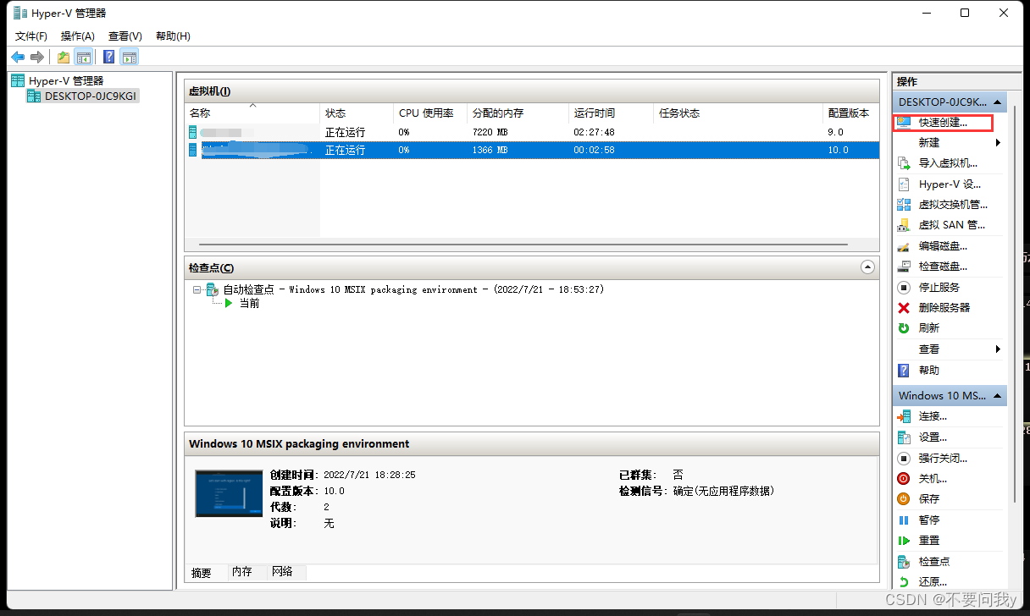Sort by 分配的内存 column header
This screenshot has height=616, width=1030.
pyautogui.click(x=518, y=113)
